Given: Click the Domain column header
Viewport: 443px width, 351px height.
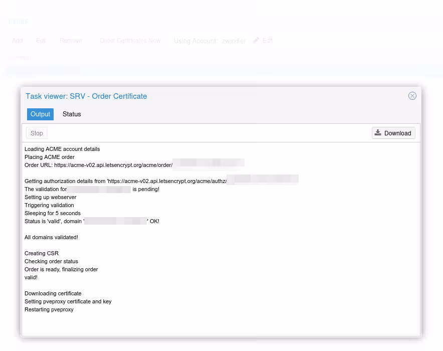Looking at the screenshot, I should [x=20, y=58].
